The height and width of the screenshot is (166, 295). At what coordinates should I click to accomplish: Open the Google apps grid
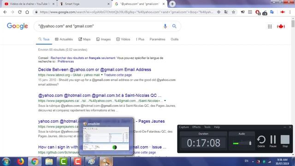pos(270,27)
